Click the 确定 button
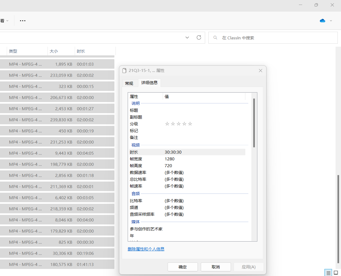Viewport: 341px width, 276px height. click(x=183, y=267)
